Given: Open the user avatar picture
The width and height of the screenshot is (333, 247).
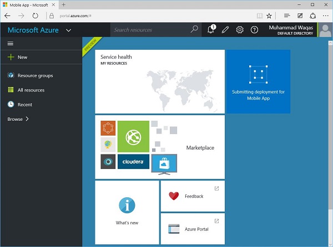Looking at the screenshot, I should [x=325, y=30].
